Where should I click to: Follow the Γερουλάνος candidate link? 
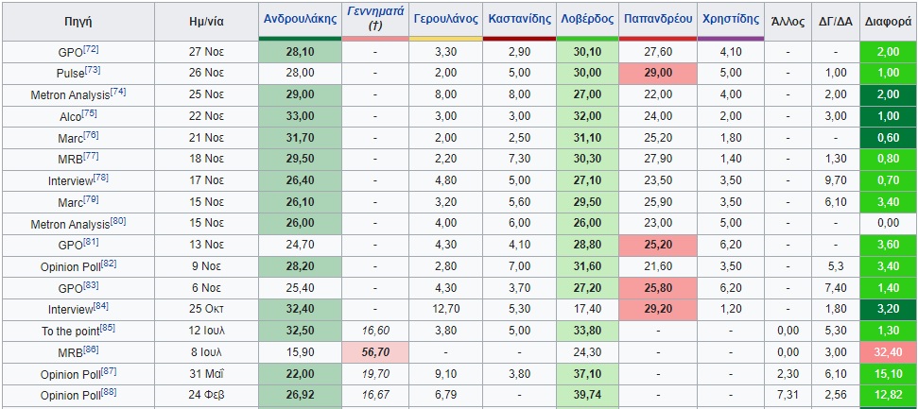tap(443, 18)
